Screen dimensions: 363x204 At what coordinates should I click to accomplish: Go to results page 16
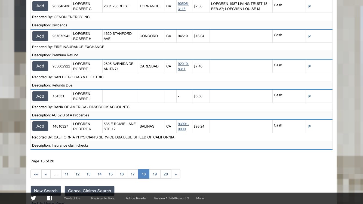122,174
